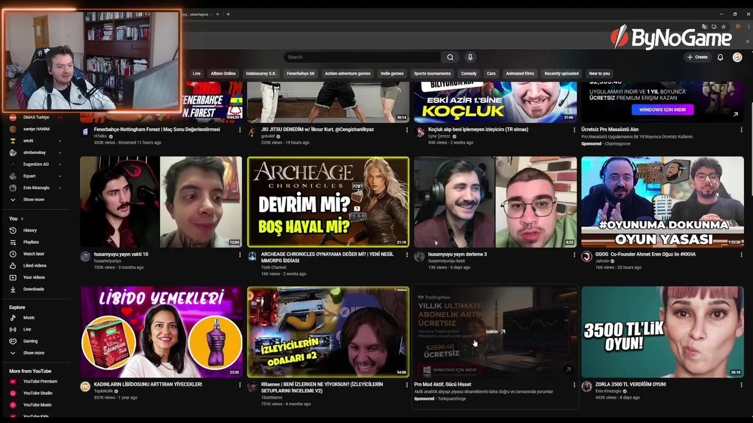This screenshot has height=423, width=753.
Task: Select the Indie games chip
Action: [x=392, y=73]
